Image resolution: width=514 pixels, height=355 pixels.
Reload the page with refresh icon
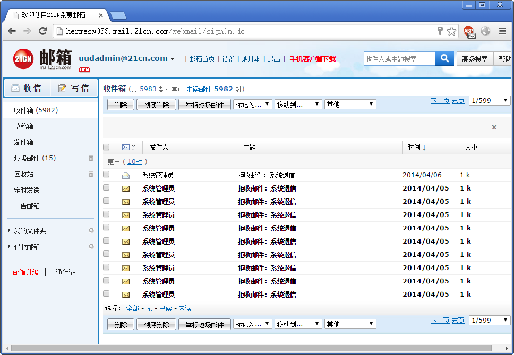[x=42, y=31]
